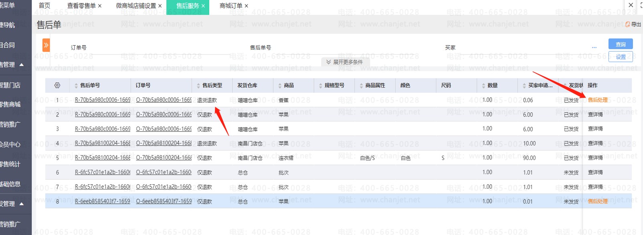Switch to the 商城订单 tab

[x=231, y=6]
